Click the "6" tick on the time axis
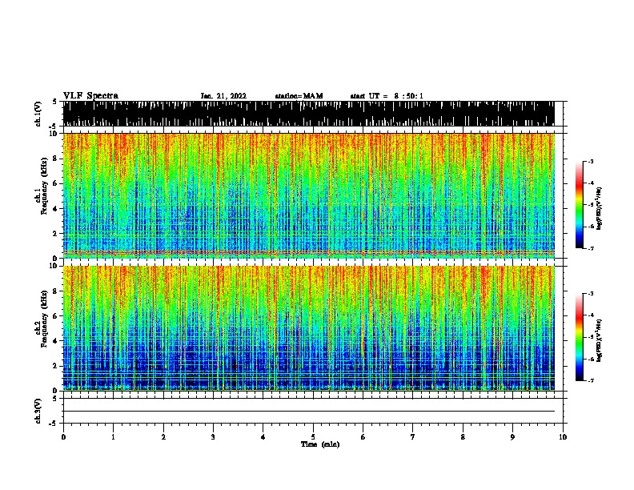 (363, 437)
